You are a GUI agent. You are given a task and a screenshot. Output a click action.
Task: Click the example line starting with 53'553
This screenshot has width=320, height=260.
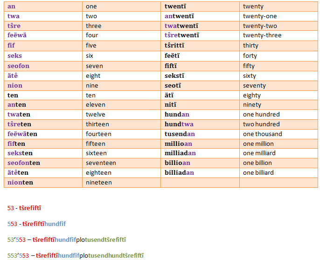click(x=67, y=239)
